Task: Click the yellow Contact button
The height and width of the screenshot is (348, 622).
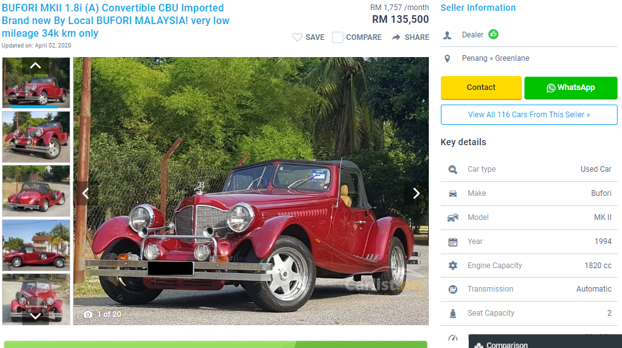Action: (481, 87)
